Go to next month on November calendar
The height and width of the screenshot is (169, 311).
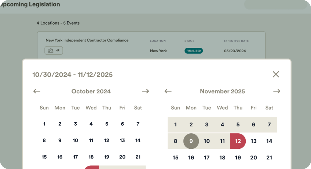[x=277, y=91]
